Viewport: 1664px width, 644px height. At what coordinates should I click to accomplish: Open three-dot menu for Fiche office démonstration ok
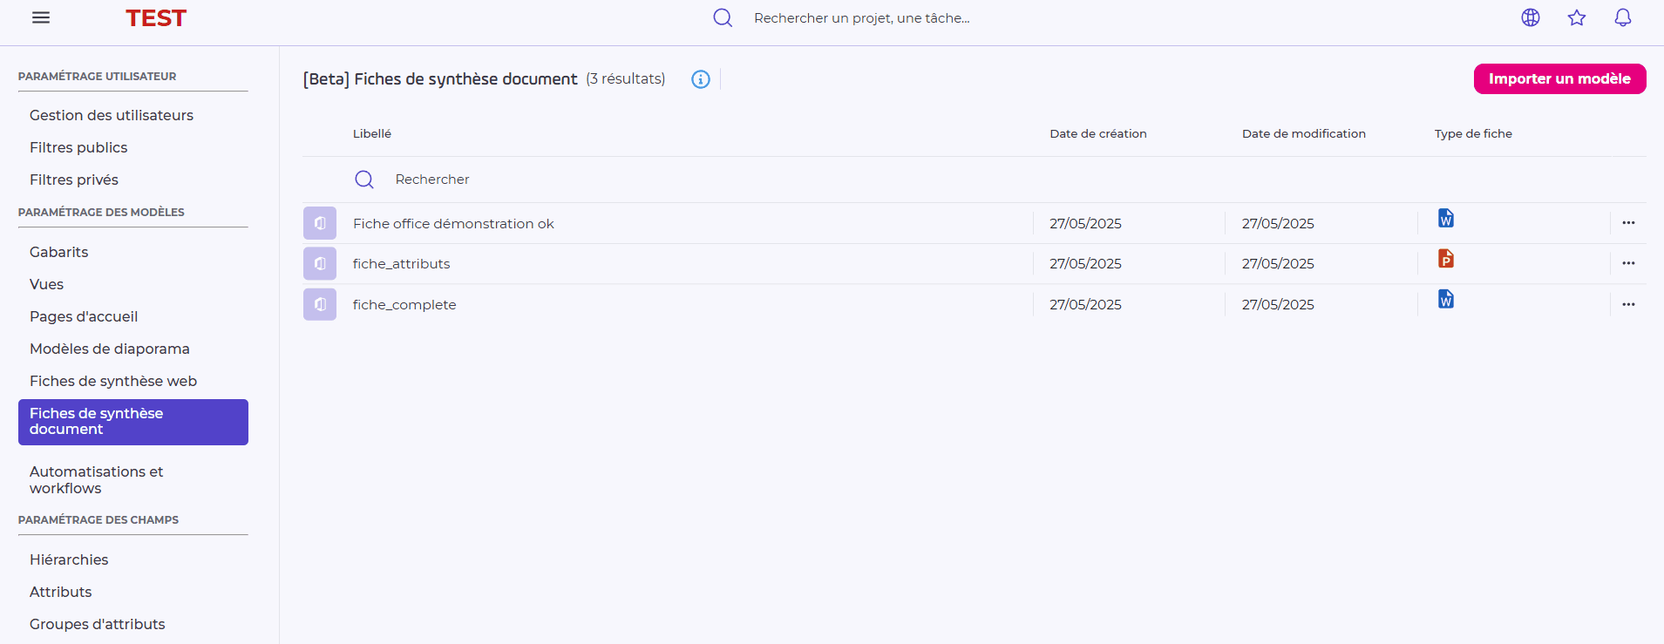pos(1628,223)
